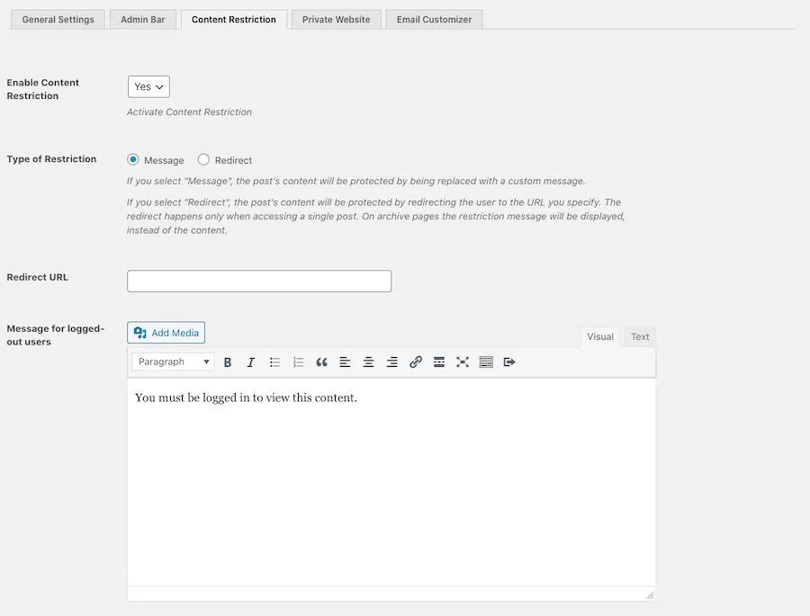
Task: Align text left
Action: (345, 362)
